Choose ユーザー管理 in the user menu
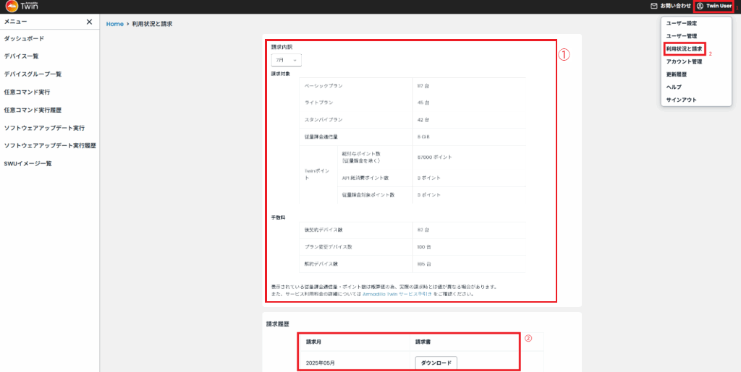Viewport: 741px width, 372px height. tap(681, 36)
